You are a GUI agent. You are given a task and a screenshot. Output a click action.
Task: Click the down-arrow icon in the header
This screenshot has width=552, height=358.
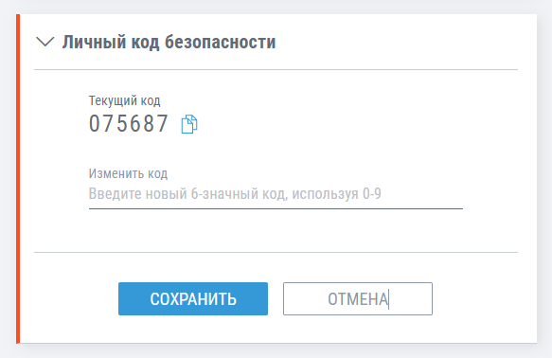click(45, 42)
